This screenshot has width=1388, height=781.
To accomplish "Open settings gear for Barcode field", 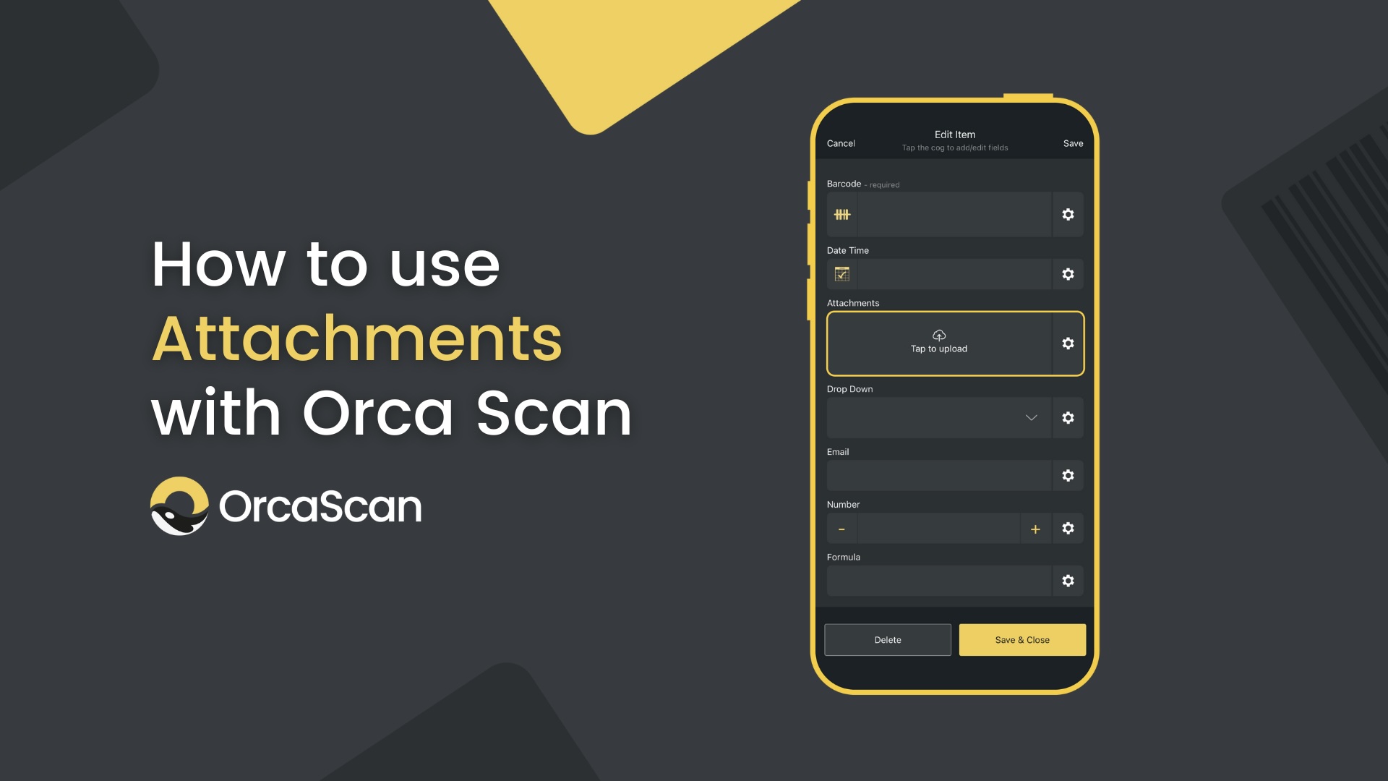I will click(x=1068, y=213).
